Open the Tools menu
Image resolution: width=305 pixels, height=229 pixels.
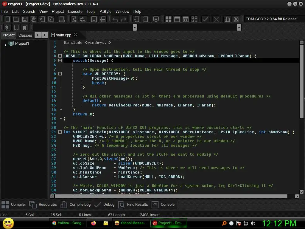91,12
